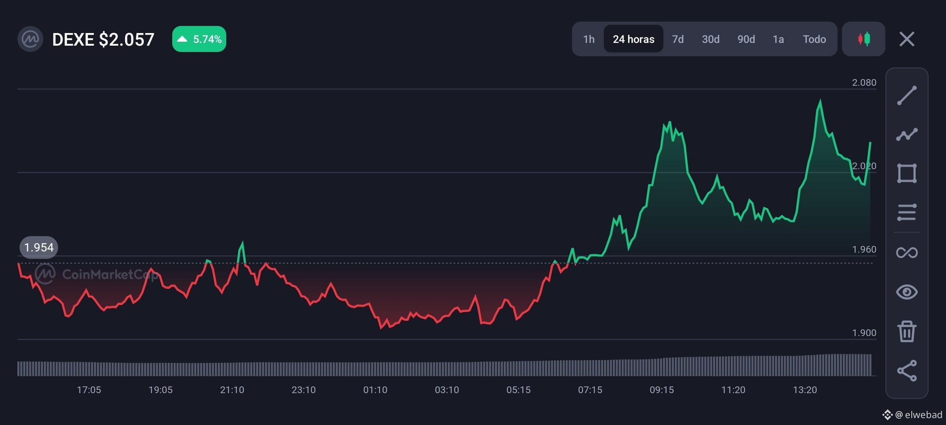
Task: Delete drawings with the trash icon
Action: click(907, 331)
